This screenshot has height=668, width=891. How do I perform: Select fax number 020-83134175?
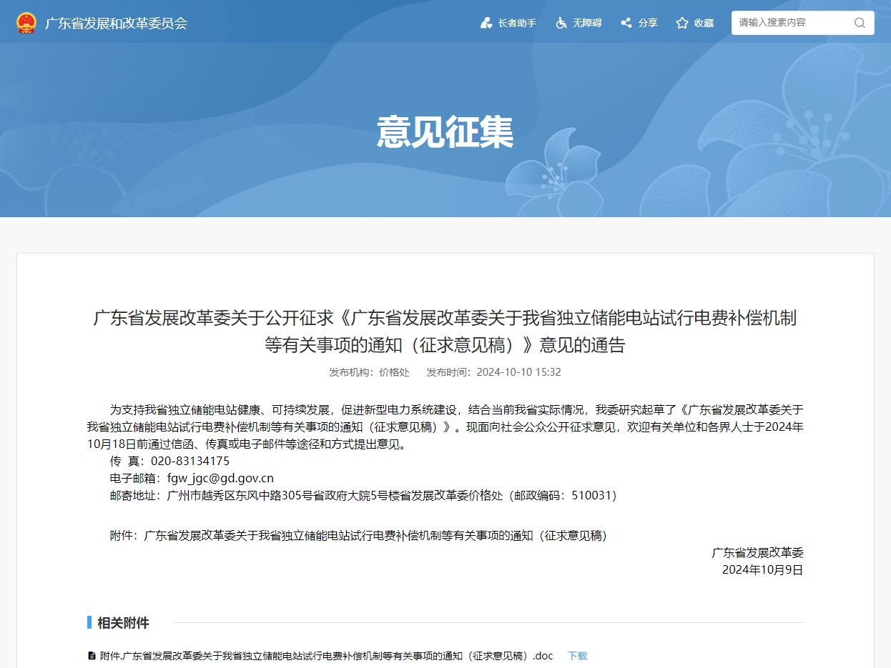pos(190,462)
